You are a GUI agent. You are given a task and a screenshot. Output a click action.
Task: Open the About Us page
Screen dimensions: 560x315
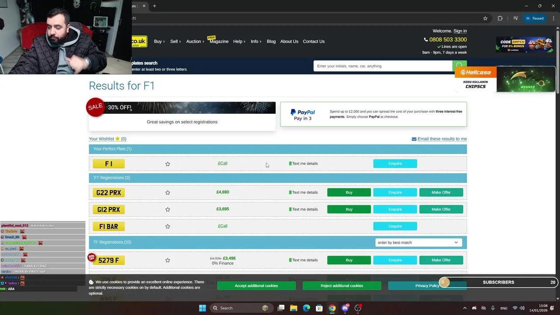[289, 42]
